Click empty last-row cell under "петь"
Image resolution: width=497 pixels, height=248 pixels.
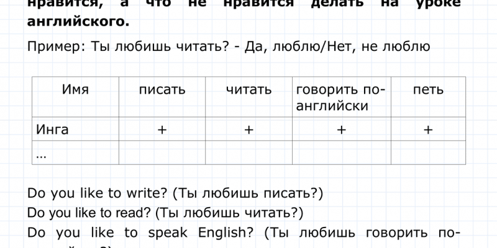(428, 154)
